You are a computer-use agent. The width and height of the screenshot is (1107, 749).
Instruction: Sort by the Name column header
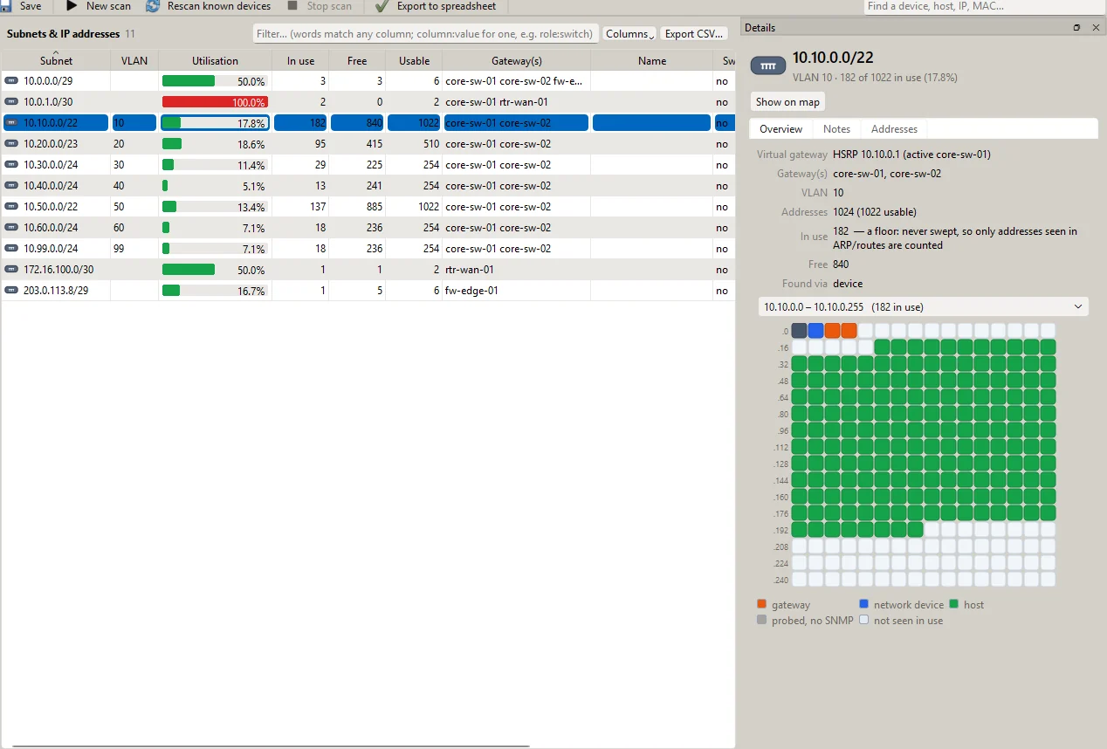(x=652, y=61)
